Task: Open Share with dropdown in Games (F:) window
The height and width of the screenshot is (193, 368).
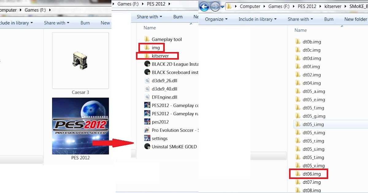Action: pos(56,23)
